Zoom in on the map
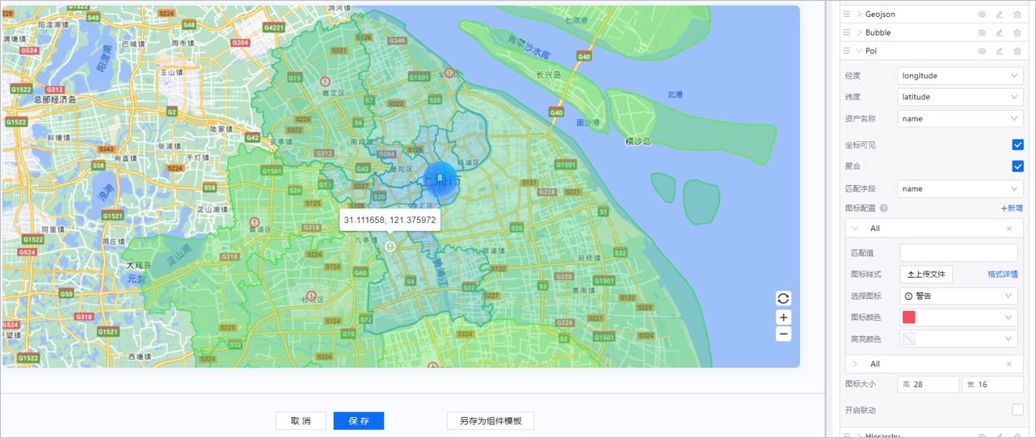This screenshot has height=438, width=1036. coord(783,318)
